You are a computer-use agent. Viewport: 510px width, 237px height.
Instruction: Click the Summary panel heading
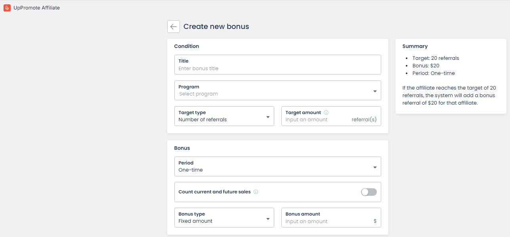click(415, 46)
